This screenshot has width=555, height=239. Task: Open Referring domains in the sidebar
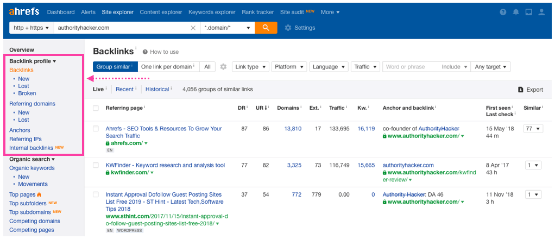[32, 104]
